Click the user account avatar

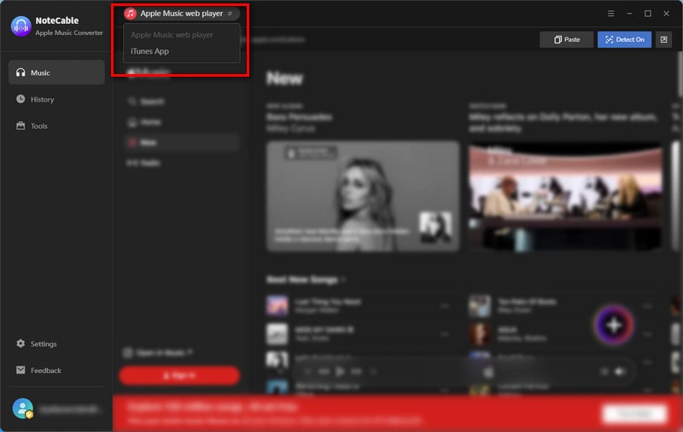(x=23, y=408)
